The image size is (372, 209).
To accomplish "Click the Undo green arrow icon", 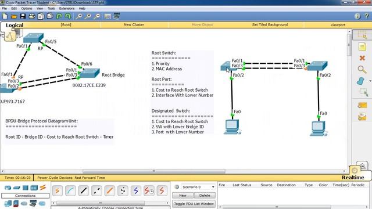I will coord(59,16).
